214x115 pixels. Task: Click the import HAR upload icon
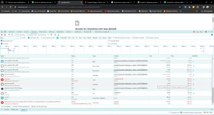(55, 35)
